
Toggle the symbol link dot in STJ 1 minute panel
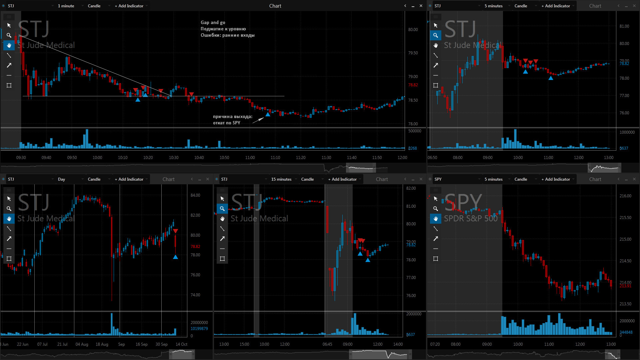point(3,6)
